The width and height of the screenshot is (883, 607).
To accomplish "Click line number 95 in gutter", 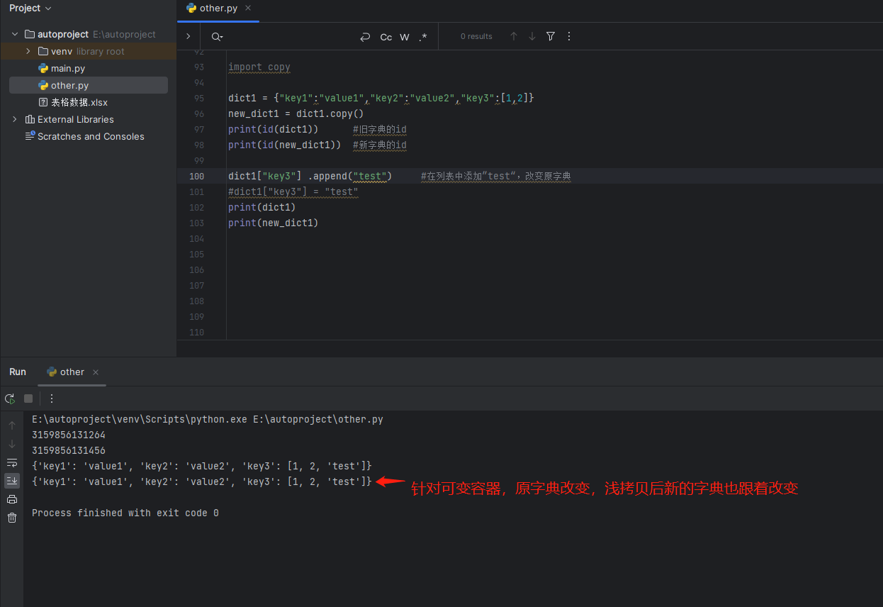I will pos(198,98).
